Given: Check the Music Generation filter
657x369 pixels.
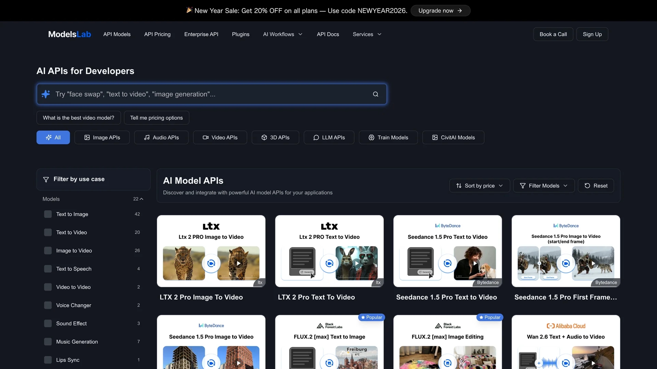Looking at the screenshot, I should coord(48,342).
